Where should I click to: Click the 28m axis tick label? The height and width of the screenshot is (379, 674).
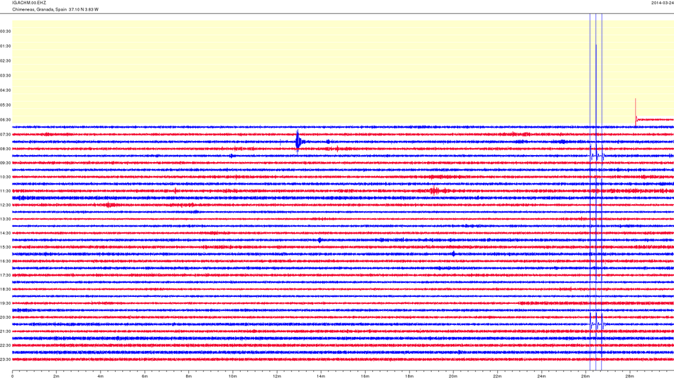(x=630, y=376)
